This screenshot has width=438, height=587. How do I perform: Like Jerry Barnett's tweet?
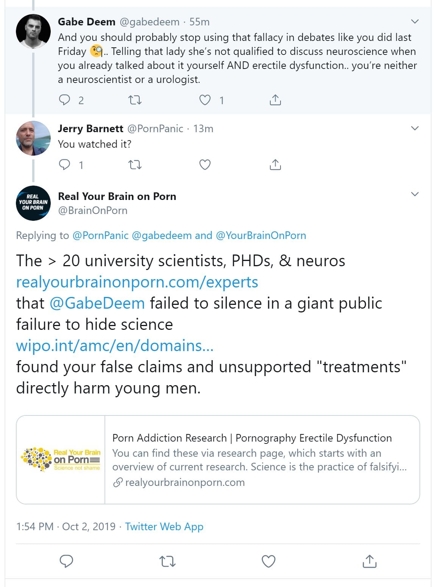click(205, 165)
